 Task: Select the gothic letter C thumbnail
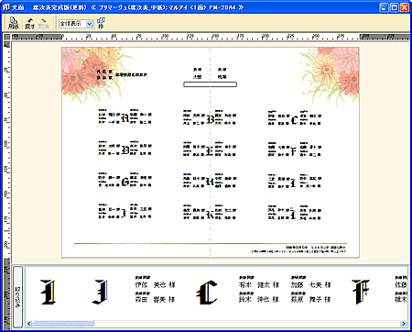[207, 293]
